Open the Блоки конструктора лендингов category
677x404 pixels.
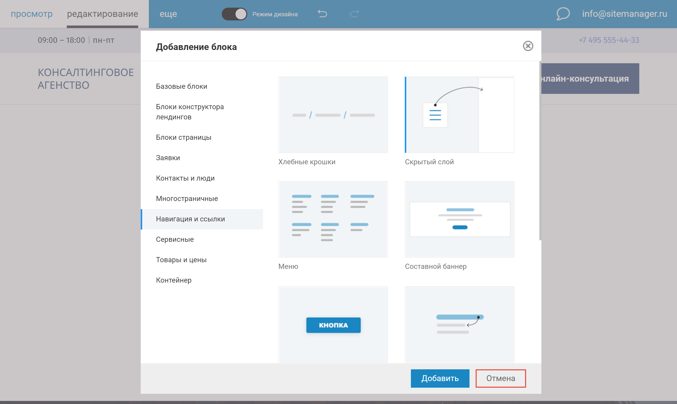click(190, 112)
